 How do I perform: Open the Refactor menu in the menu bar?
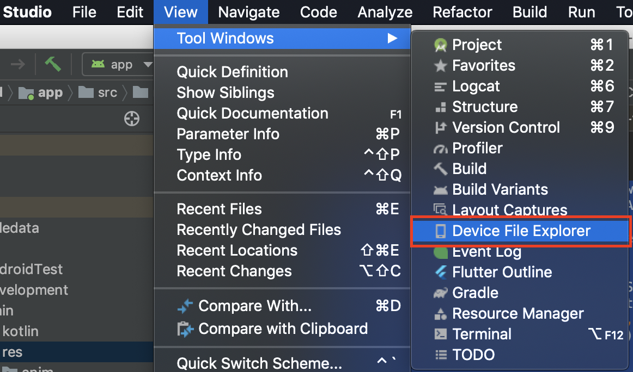tap(462, 12)
